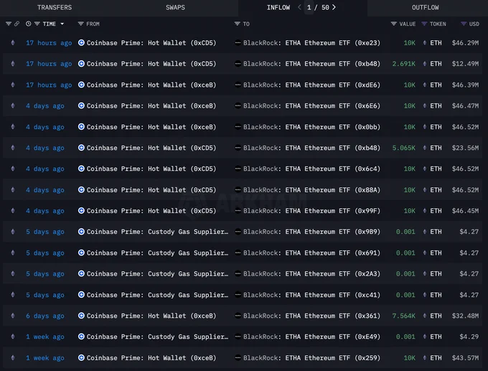Open Coinbase Prime Hot Wallet sender of 0xdE6 row
Viewport: 488px width, 371px height.
pyautogui.click(x=151, y=85)
